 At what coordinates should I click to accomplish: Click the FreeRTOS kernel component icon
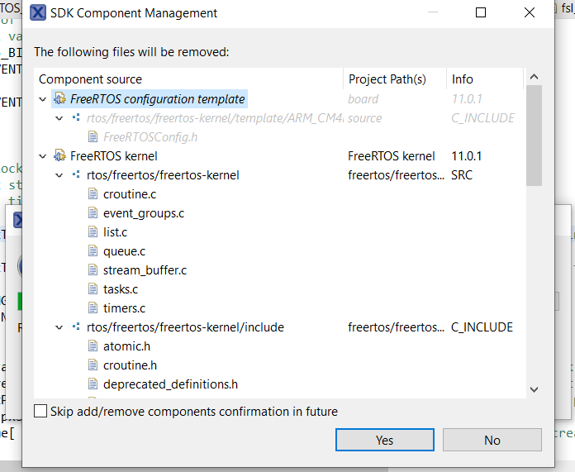coord(59,155)
